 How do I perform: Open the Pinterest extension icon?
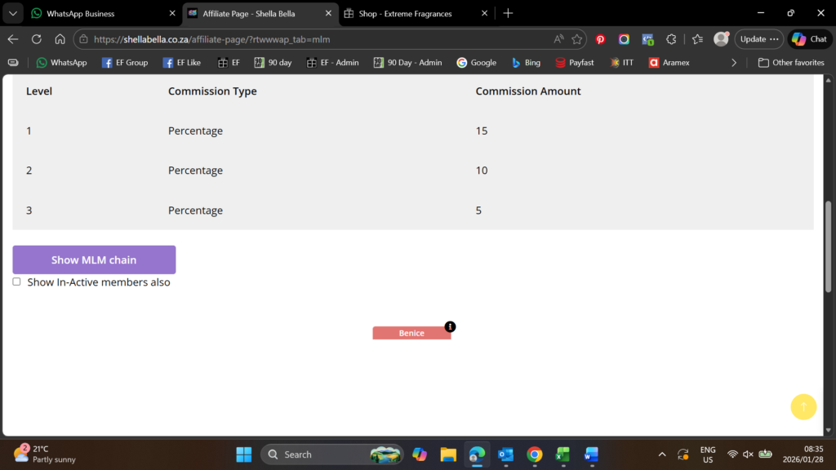pos(600,39)
